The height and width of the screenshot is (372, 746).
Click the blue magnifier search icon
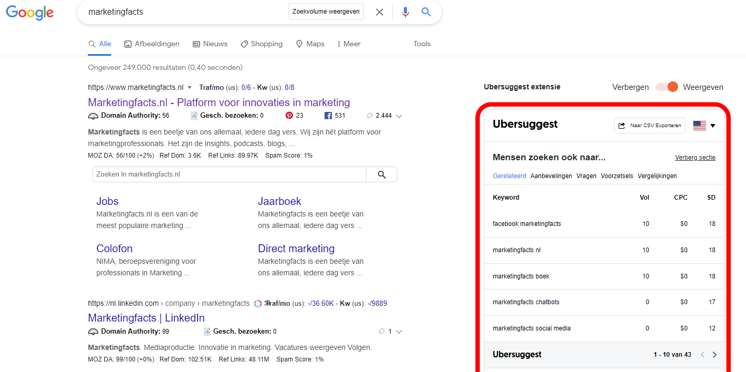click(426, 12)
